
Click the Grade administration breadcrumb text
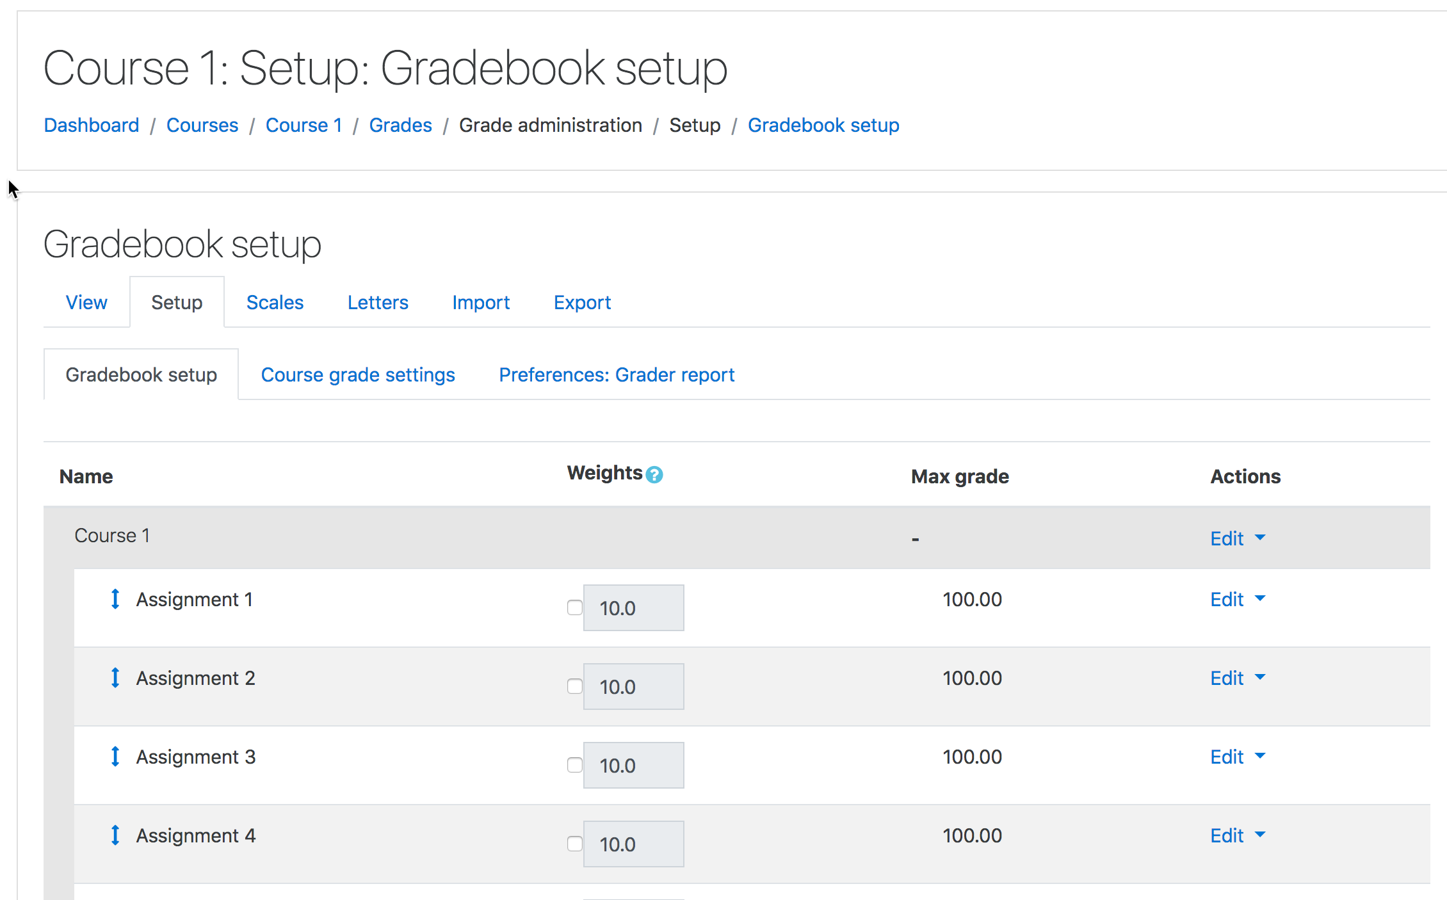pos(551,125)
